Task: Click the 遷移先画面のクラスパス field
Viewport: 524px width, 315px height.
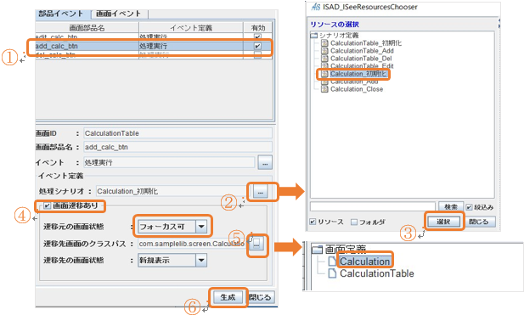Action: 191,244
